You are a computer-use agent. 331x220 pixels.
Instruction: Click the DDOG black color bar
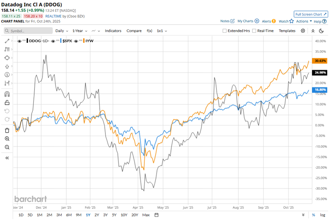pos(27,41)
